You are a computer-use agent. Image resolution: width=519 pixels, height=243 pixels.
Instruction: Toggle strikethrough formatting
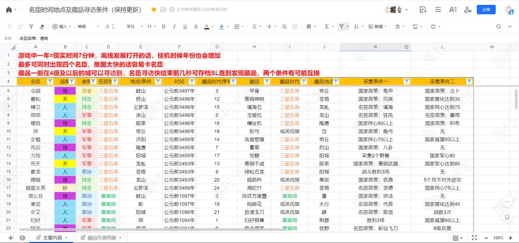[195, 27]
